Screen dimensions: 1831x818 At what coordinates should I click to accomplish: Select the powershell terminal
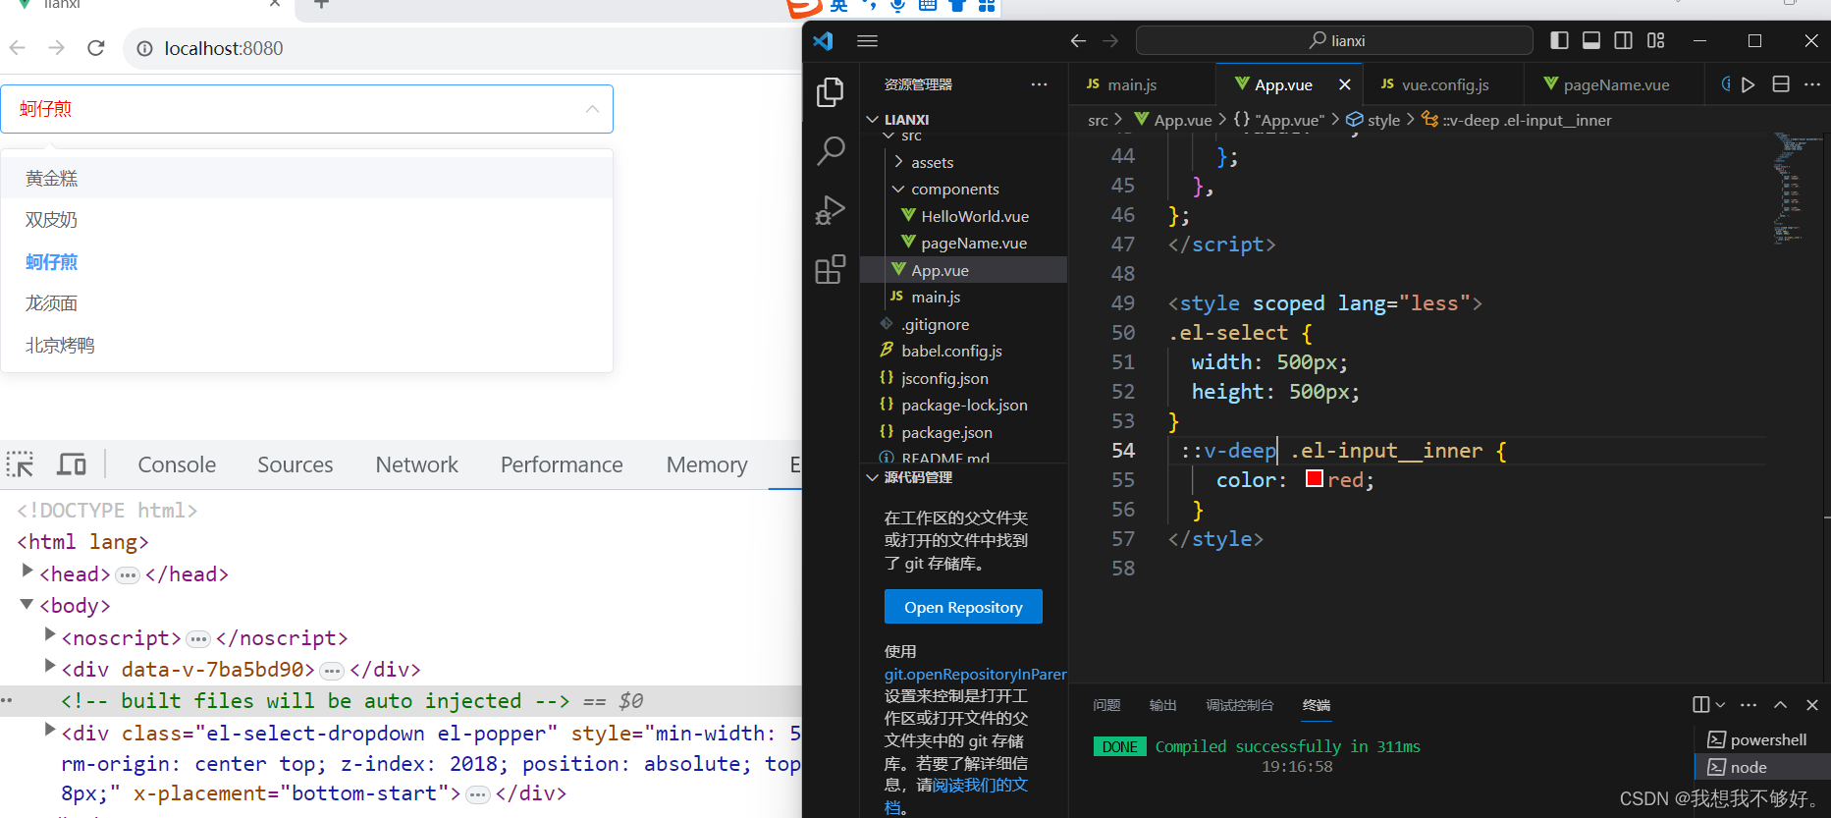1762,739
